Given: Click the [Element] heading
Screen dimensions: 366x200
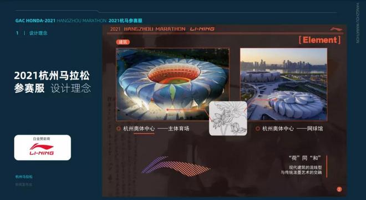Looking at the screenshot, I should pos(319,40).
